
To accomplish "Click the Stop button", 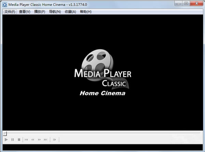I will (19, 140).
